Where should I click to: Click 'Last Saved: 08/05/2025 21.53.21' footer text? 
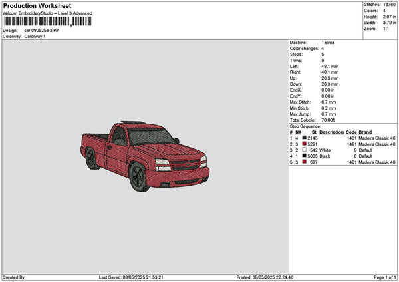click(131, 277)
